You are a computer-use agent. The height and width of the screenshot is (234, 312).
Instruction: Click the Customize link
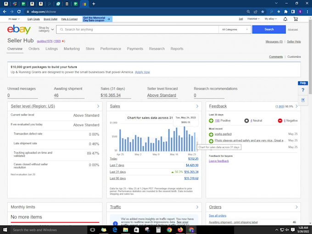(294, 57)
